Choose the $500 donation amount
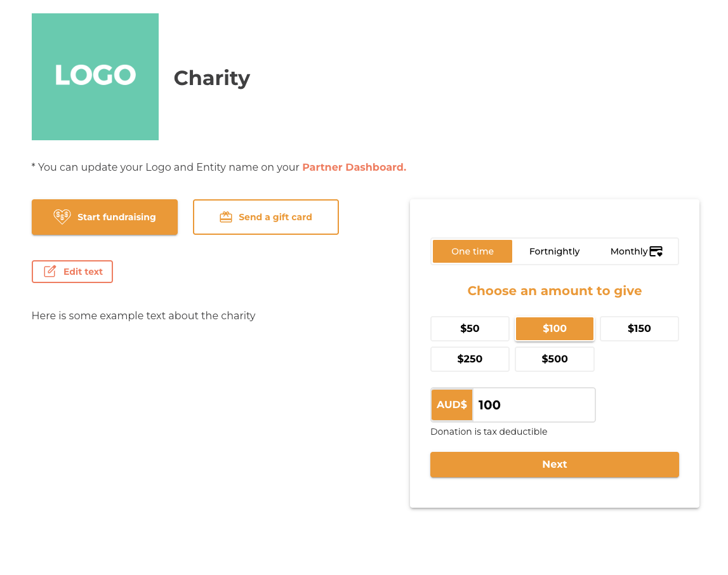The width and height of the screenshot is (728, 575). click(x=554, y=359)
